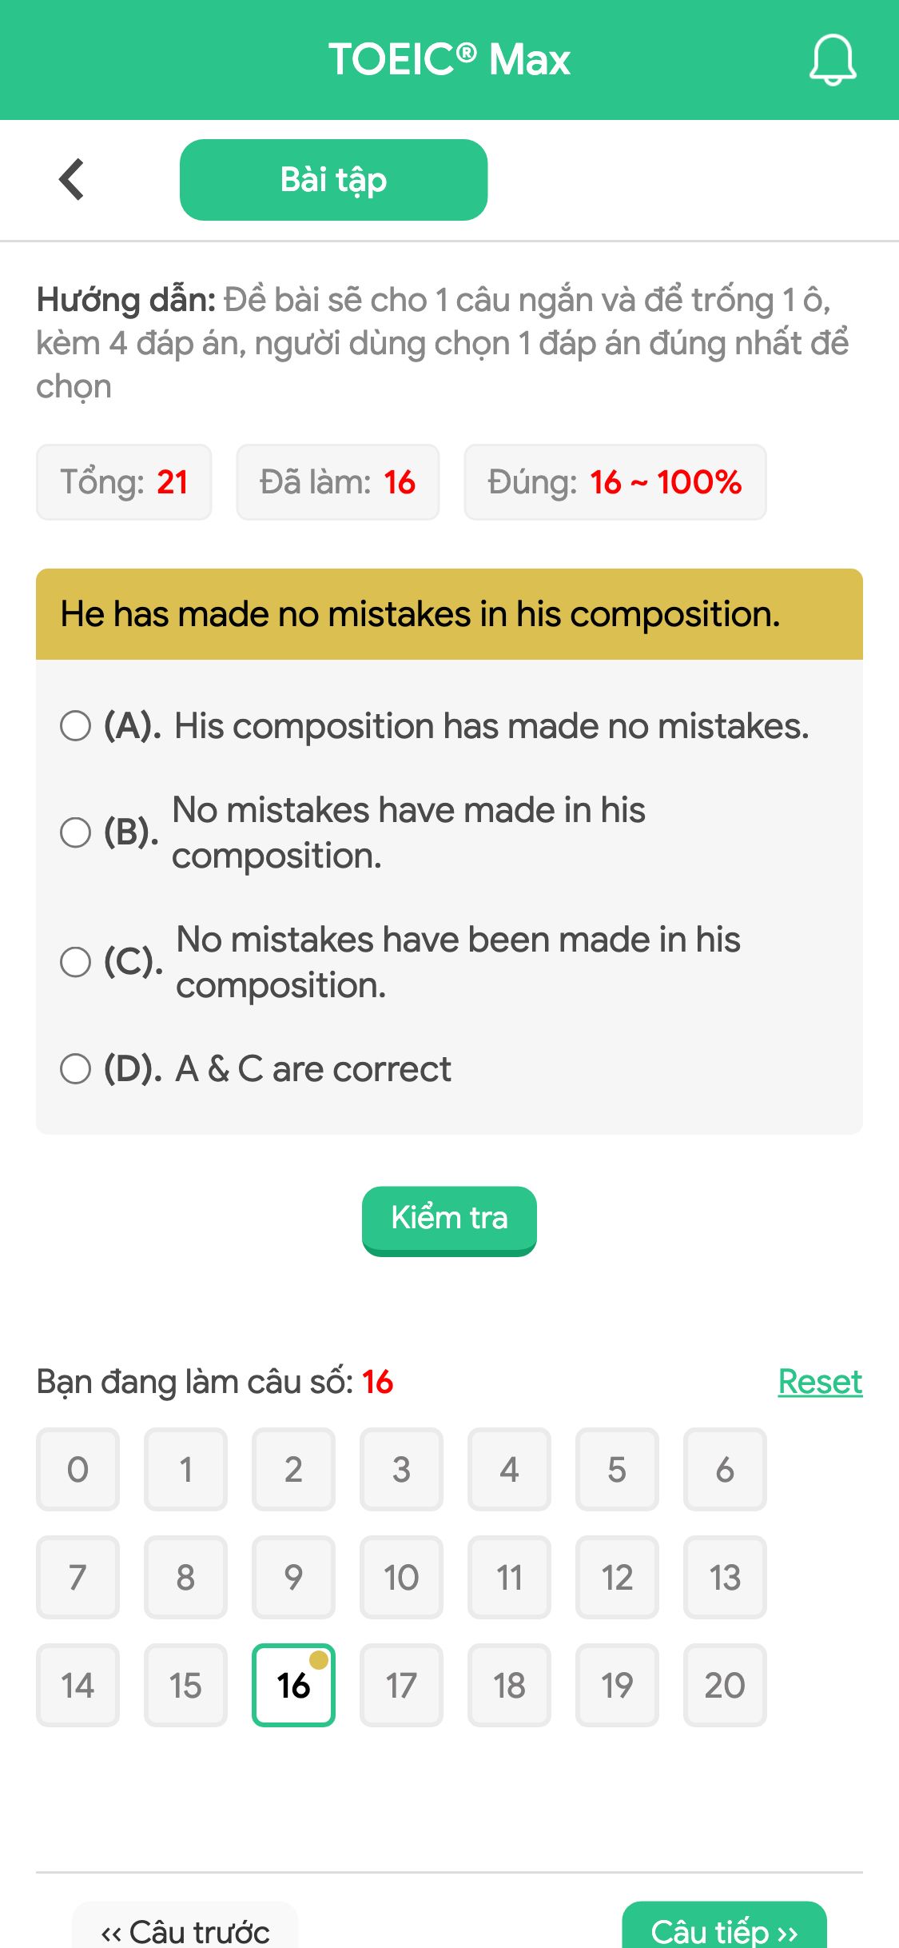Screen dimensions: 899x1948
Task: Open the notification bell icon
Action: [833, 60]
